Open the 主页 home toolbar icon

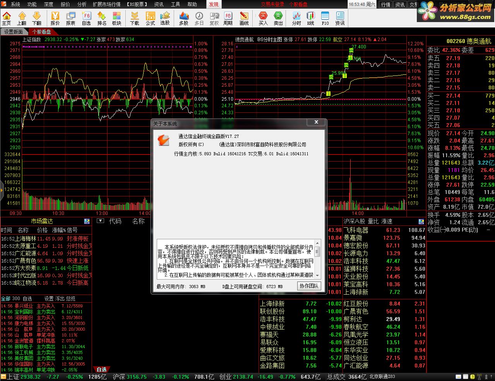click(7, 18)
